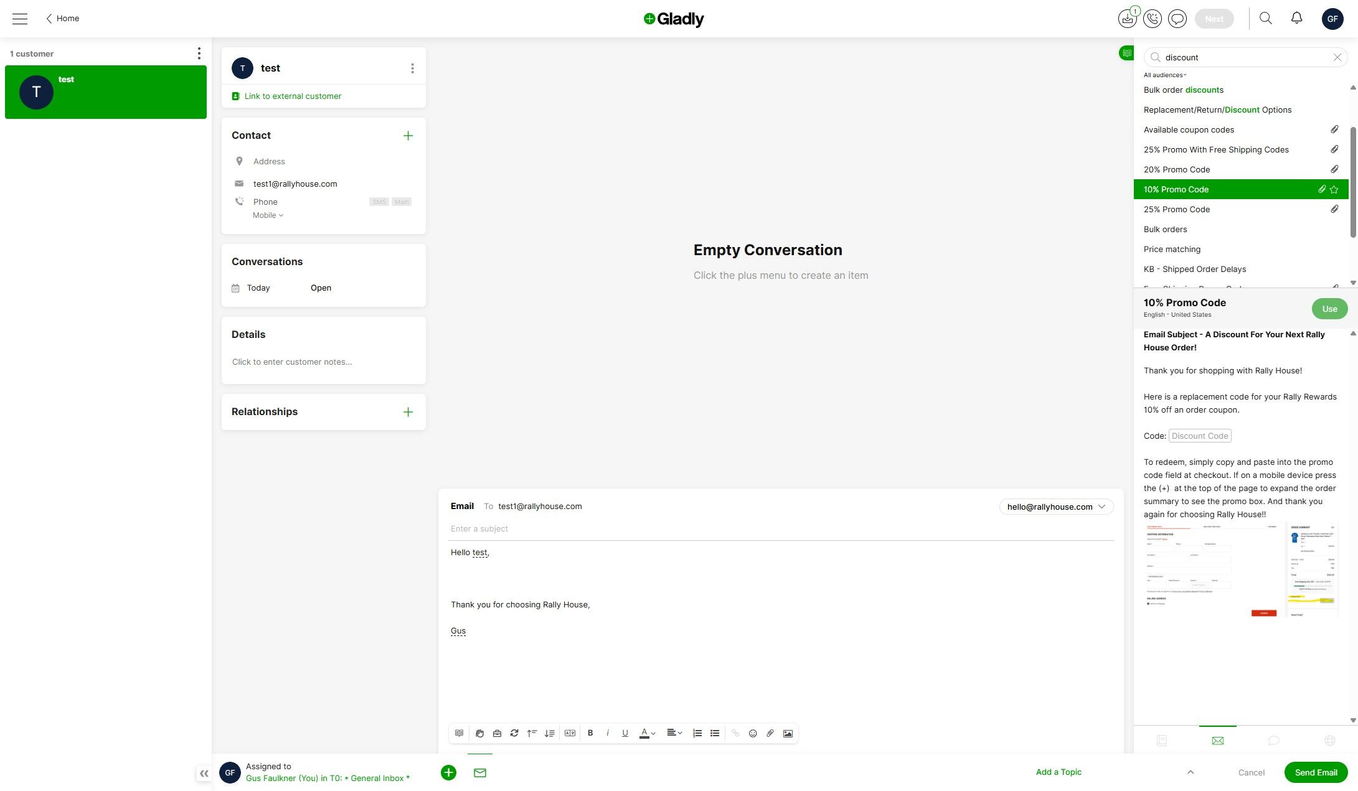
Task: Select KB - Shipped Order Delays answer
Action: click(x=1241, y=269)
